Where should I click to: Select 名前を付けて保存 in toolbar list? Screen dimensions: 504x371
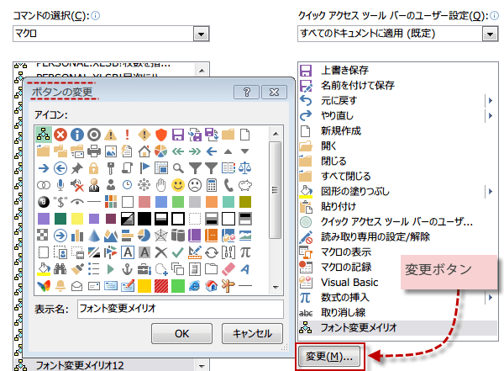398,85
